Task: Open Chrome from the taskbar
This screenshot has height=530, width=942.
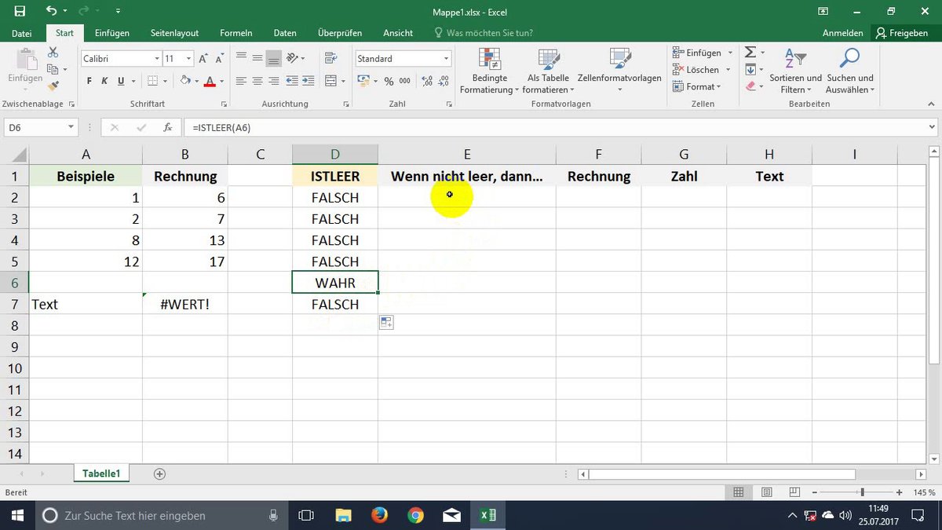Action: pyautogui.click(x=415, y=515)
